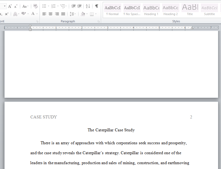Apply the Subtitle style

click(209, 10)
